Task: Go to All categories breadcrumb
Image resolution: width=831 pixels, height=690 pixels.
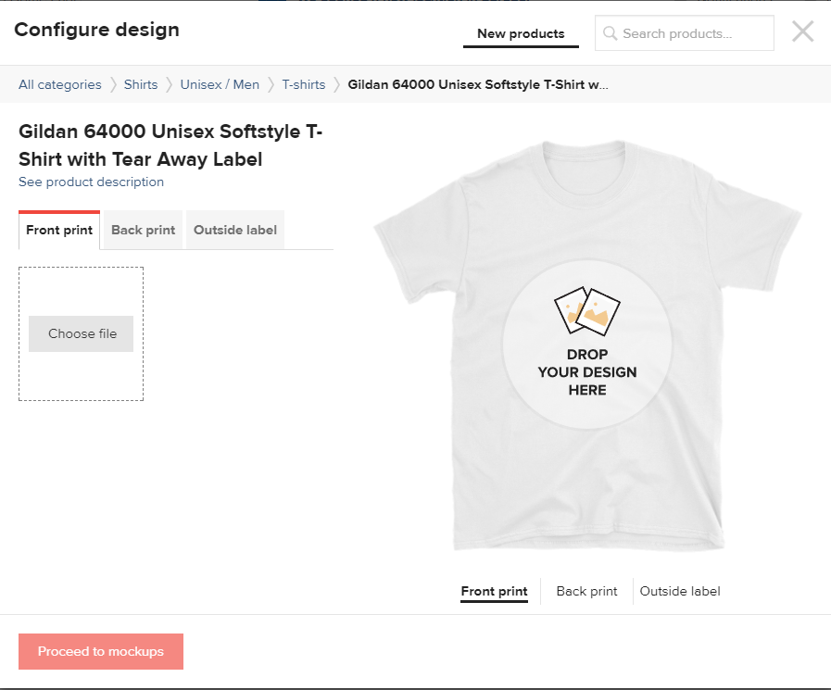Action: (60, 85)
